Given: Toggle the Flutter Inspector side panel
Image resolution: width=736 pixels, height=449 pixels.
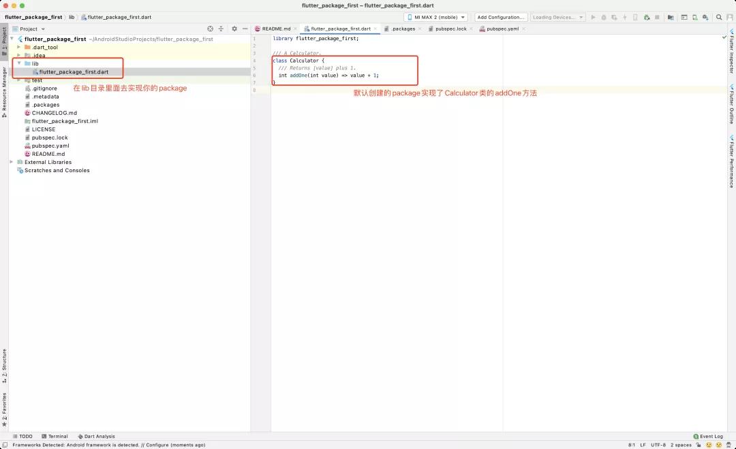Looking at the screenshot, I should pos(731,52).
